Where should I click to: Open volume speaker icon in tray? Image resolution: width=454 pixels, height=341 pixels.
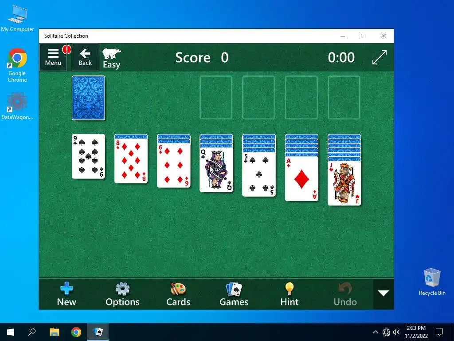tap(396, 332)
